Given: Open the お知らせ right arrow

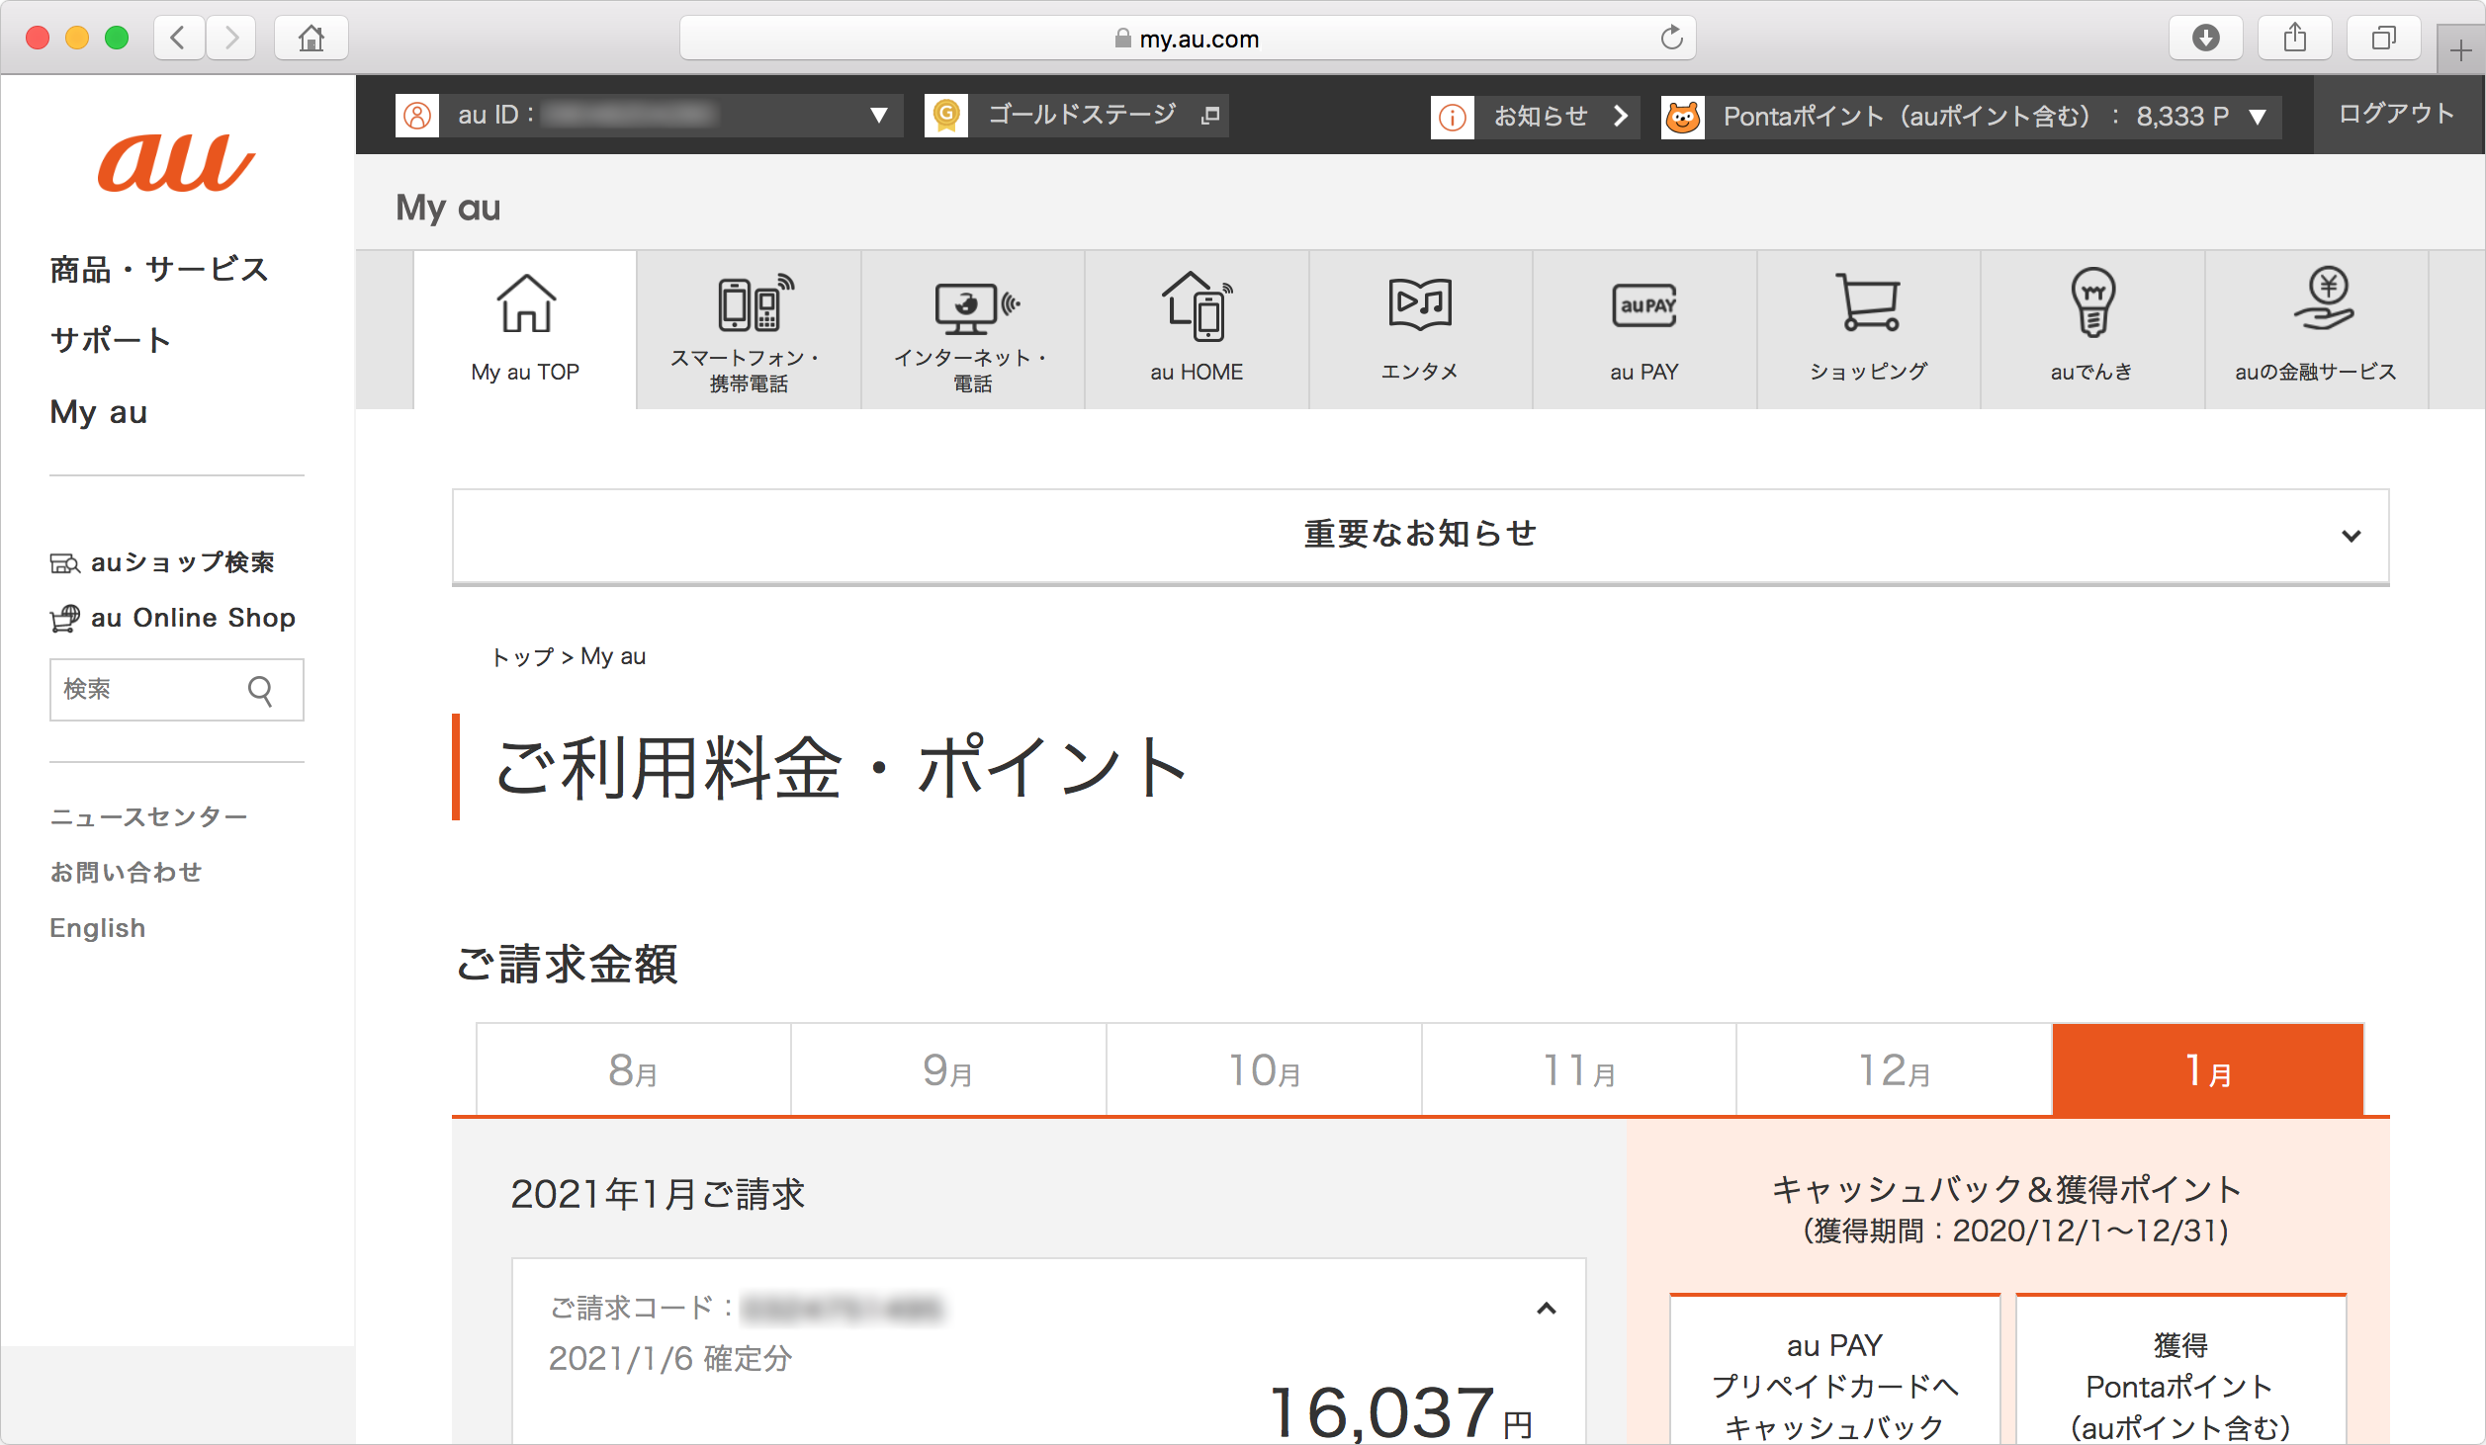Looking at the screenshot, I should click(1620, 117).
